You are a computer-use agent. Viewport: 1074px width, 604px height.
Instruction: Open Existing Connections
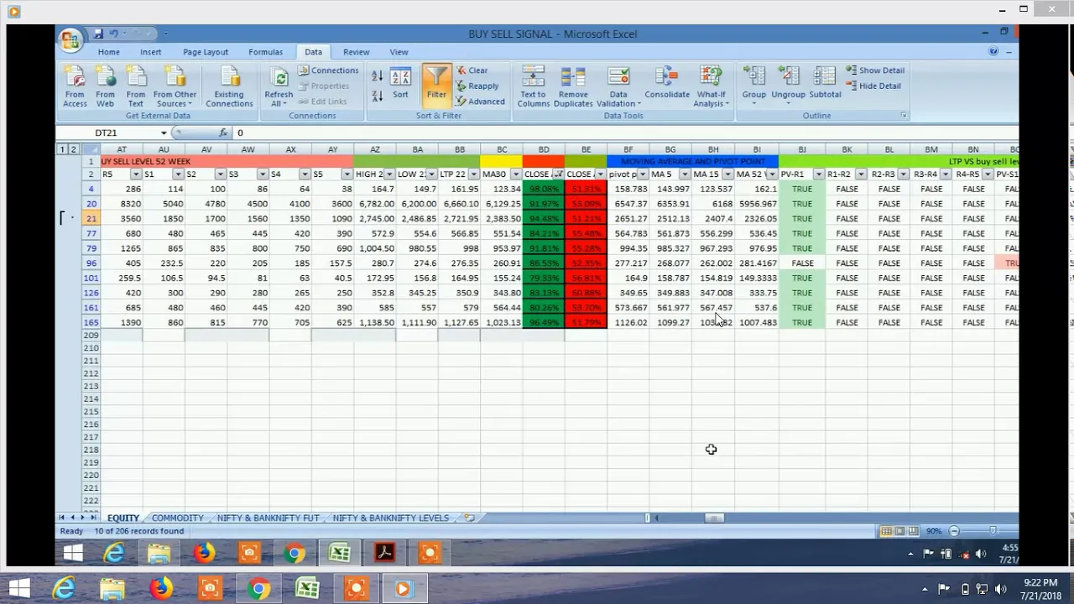click(229, 87)
